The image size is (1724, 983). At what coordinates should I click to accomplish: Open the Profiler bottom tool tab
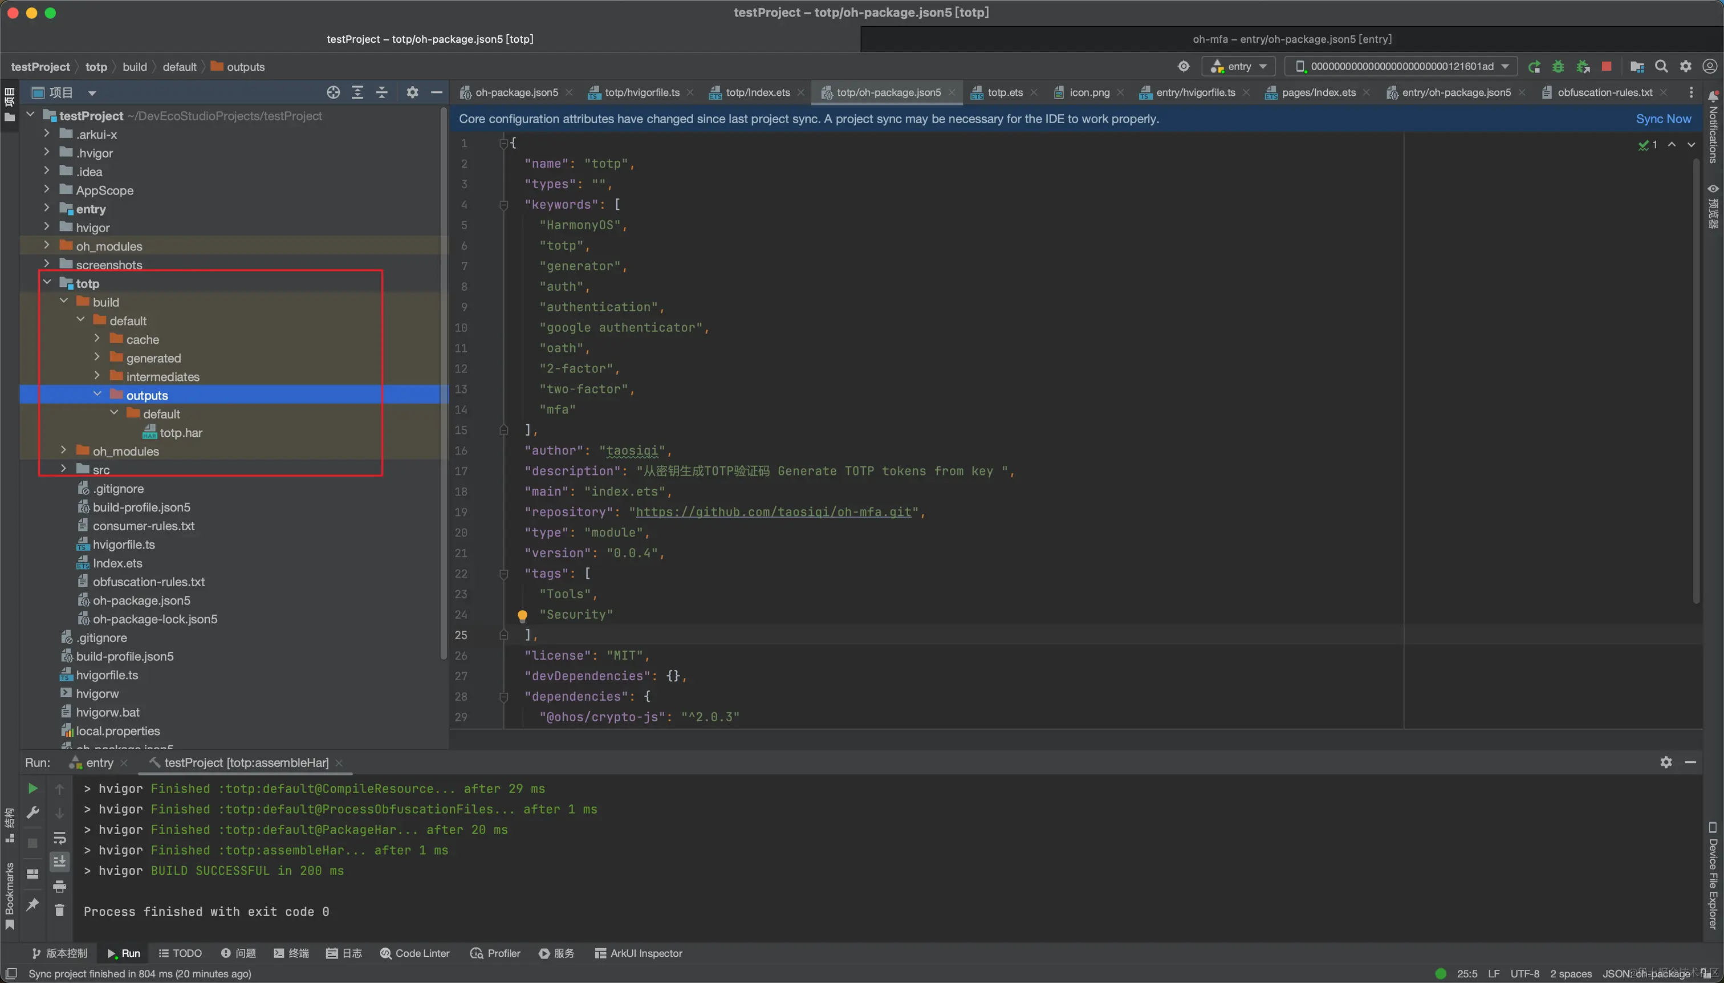(495, 953)
